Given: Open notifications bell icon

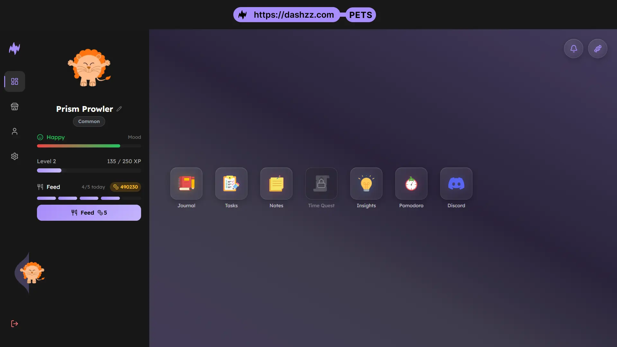Looking at the screenshot, I should pos(574,49).
